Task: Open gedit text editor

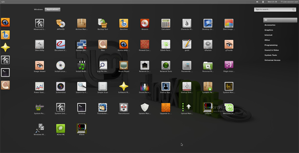Action: (187, 44)
